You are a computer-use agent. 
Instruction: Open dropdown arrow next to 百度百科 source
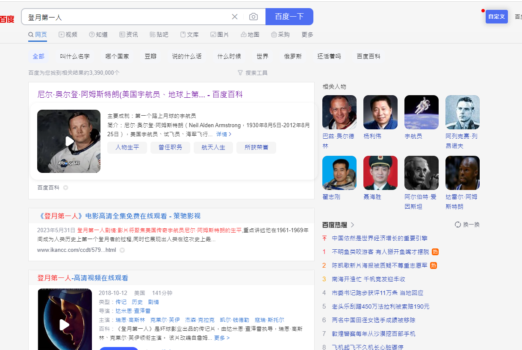coord(66,187)
